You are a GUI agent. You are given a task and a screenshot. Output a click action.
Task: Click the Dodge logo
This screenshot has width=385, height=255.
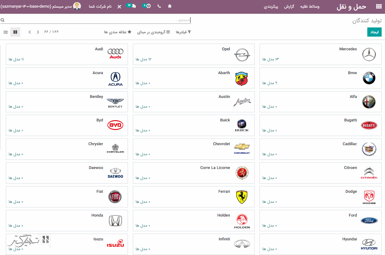coord(369,198)
